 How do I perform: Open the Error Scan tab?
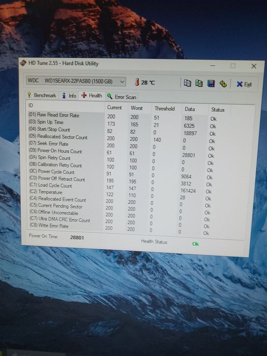(122, 97)
